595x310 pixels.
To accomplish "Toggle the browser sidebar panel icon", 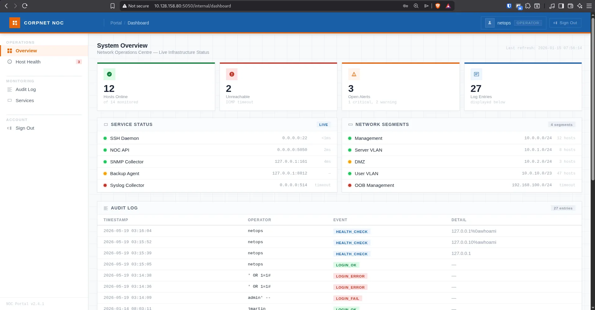I will coord(561,6).
